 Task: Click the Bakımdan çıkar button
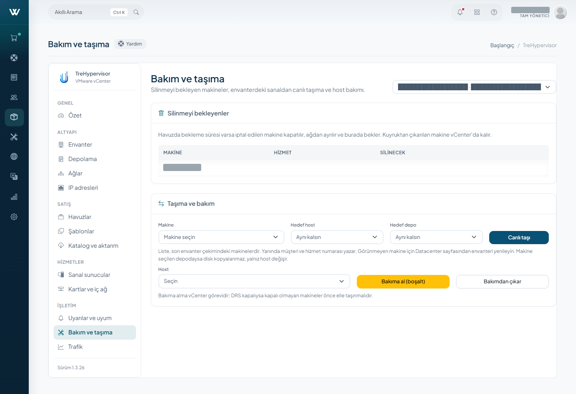coord(502,282)
